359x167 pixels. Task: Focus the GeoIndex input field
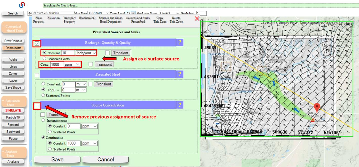[201, 13]
